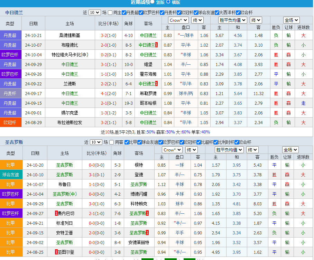Click the teal 球会友谊 badge dated 24-10-10
314x260 pixels.
click(11, 175)
